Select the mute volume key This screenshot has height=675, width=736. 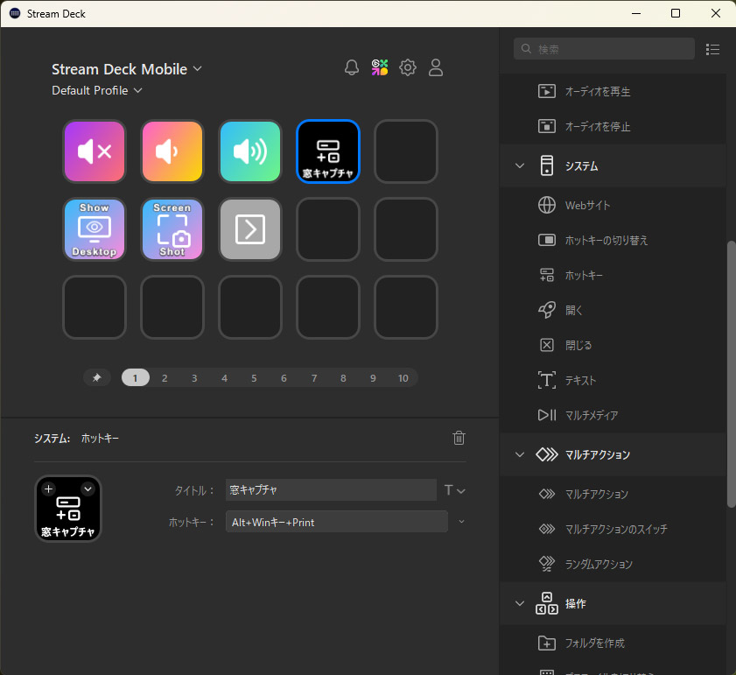[95, 151]
